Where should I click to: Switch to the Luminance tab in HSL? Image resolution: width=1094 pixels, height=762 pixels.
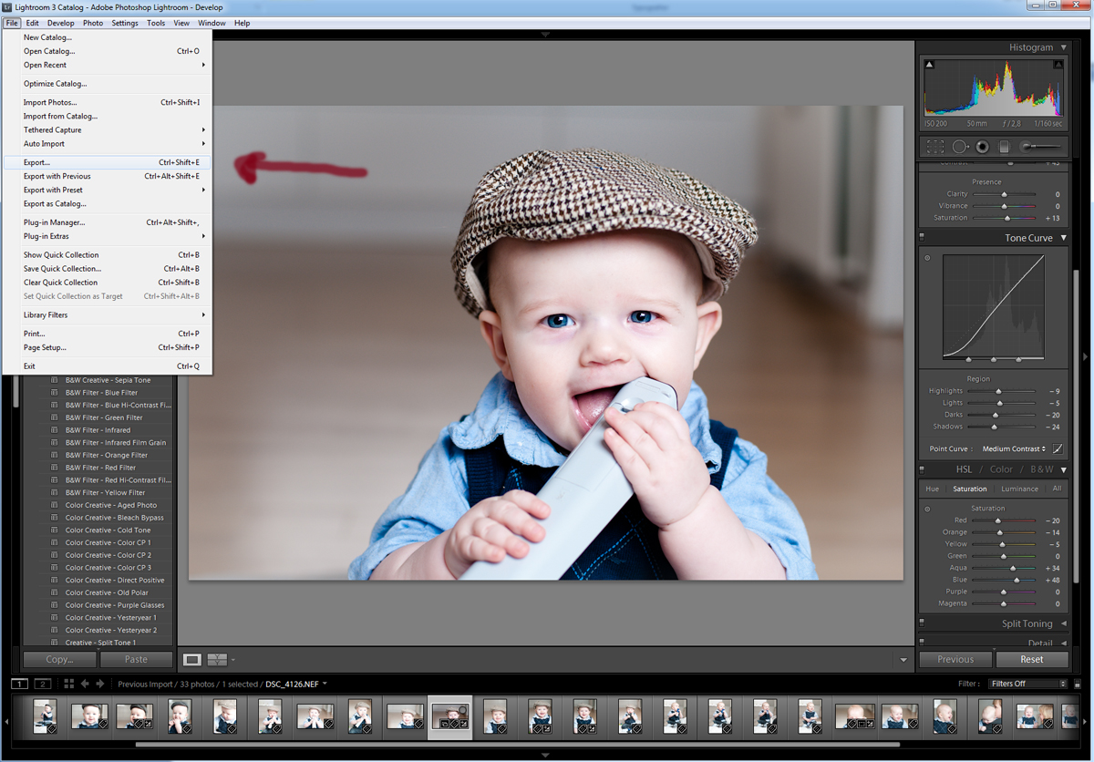[x=1019, y=489]
